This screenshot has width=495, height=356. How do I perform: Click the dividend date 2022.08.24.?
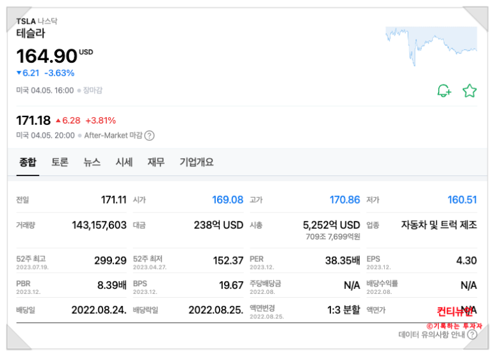[x=99, y=311]
